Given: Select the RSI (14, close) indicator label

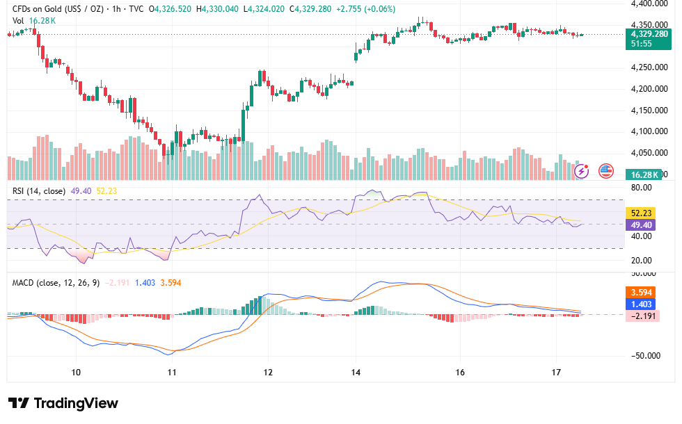Looking at the screenshot, I should click(39, 190).
